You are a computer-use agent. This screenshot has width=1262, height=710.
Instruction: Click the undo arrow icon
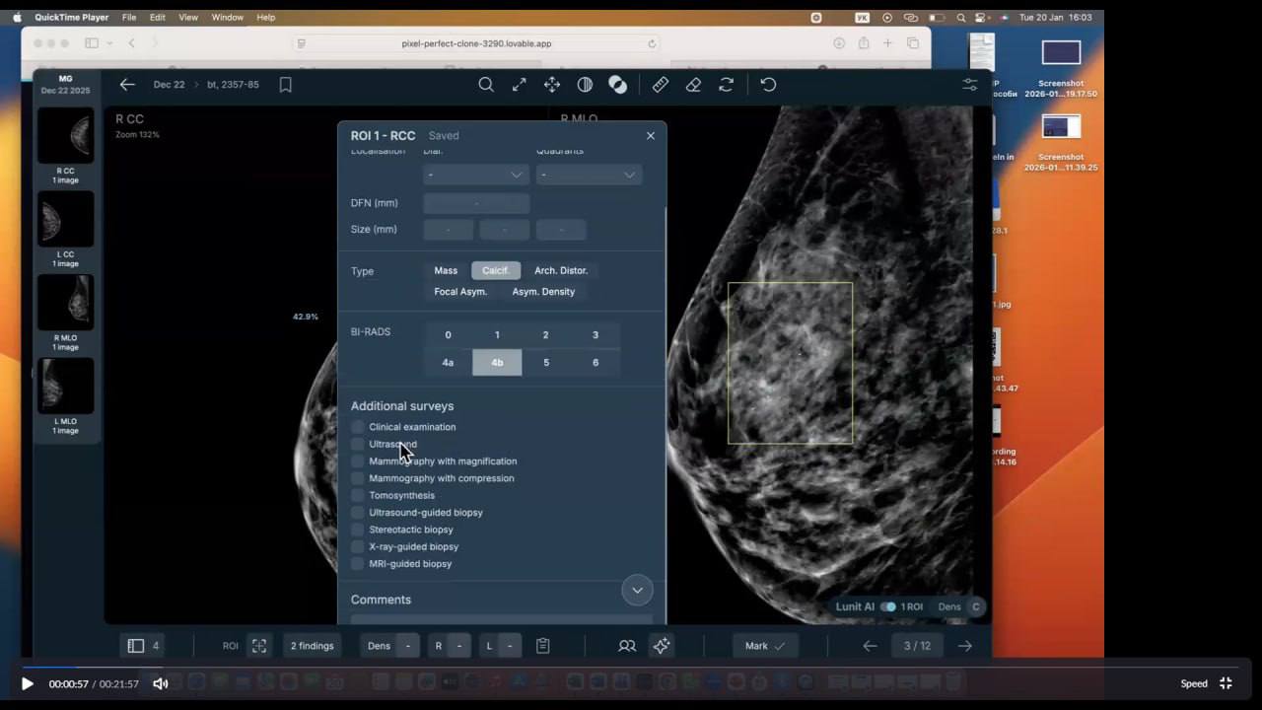pos(768,85)
